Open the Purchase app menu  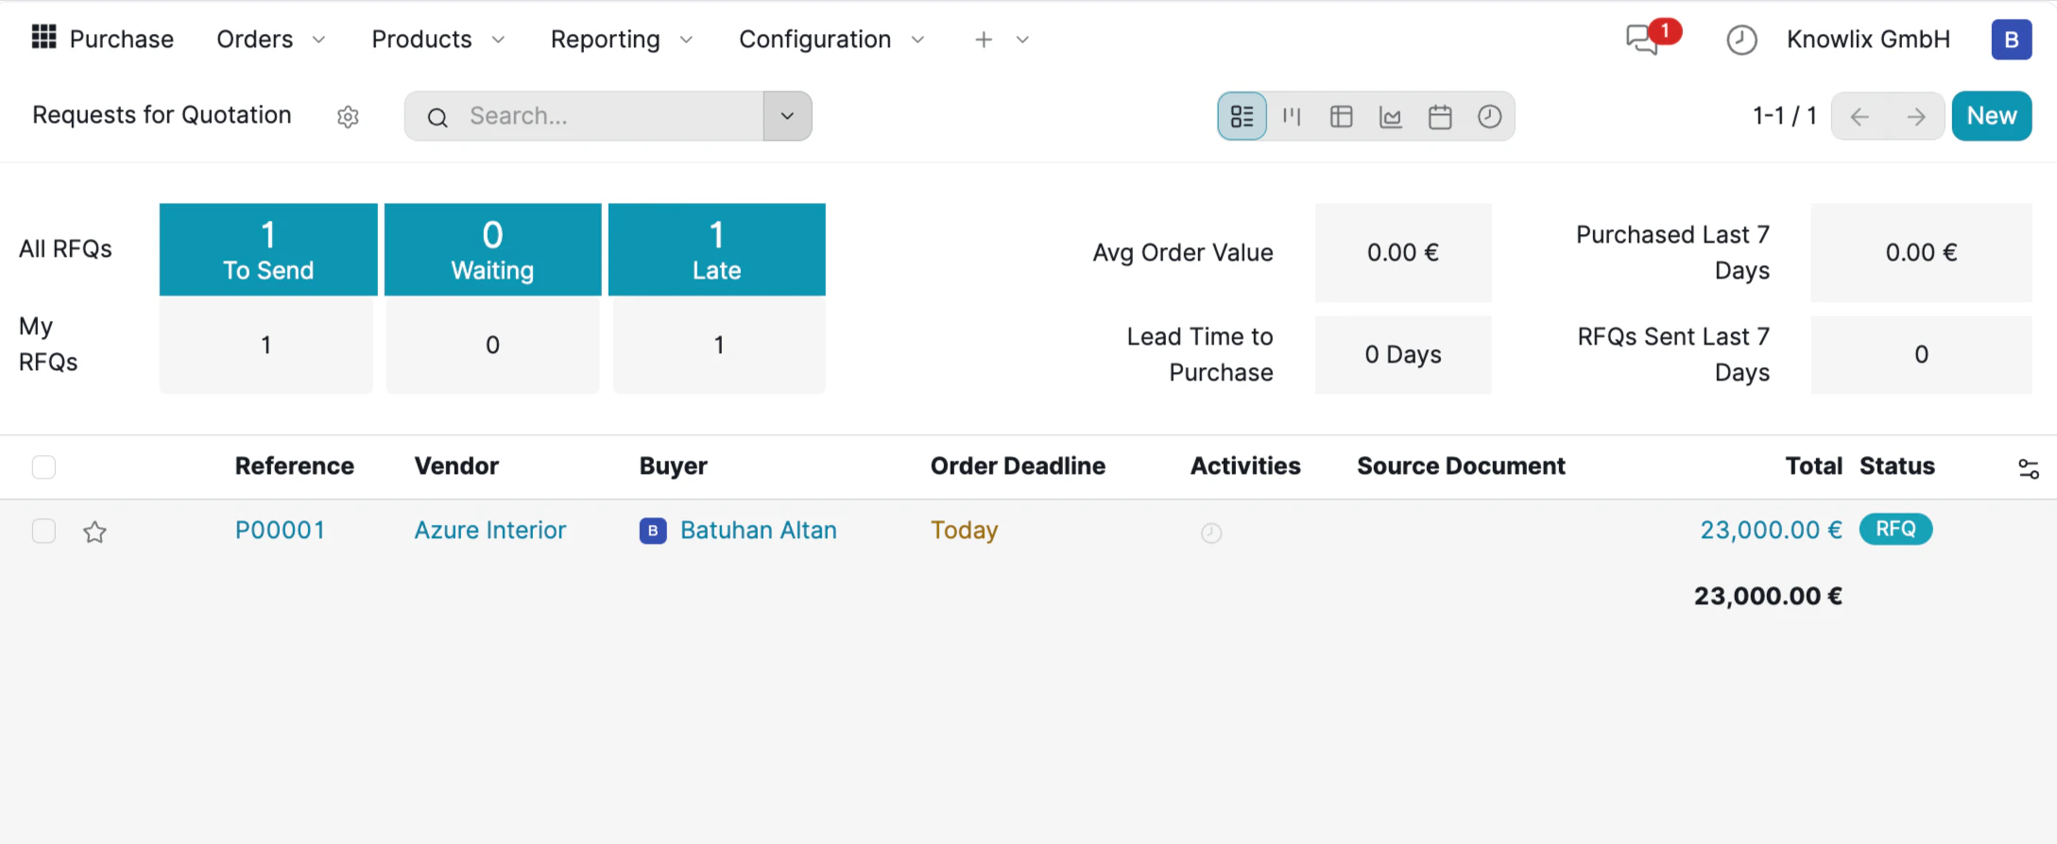click(122, 39)
